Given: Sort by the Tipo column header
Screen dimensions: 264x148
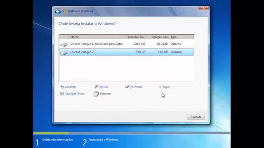Looking at the screenshot, I should [x=181, y=37].
